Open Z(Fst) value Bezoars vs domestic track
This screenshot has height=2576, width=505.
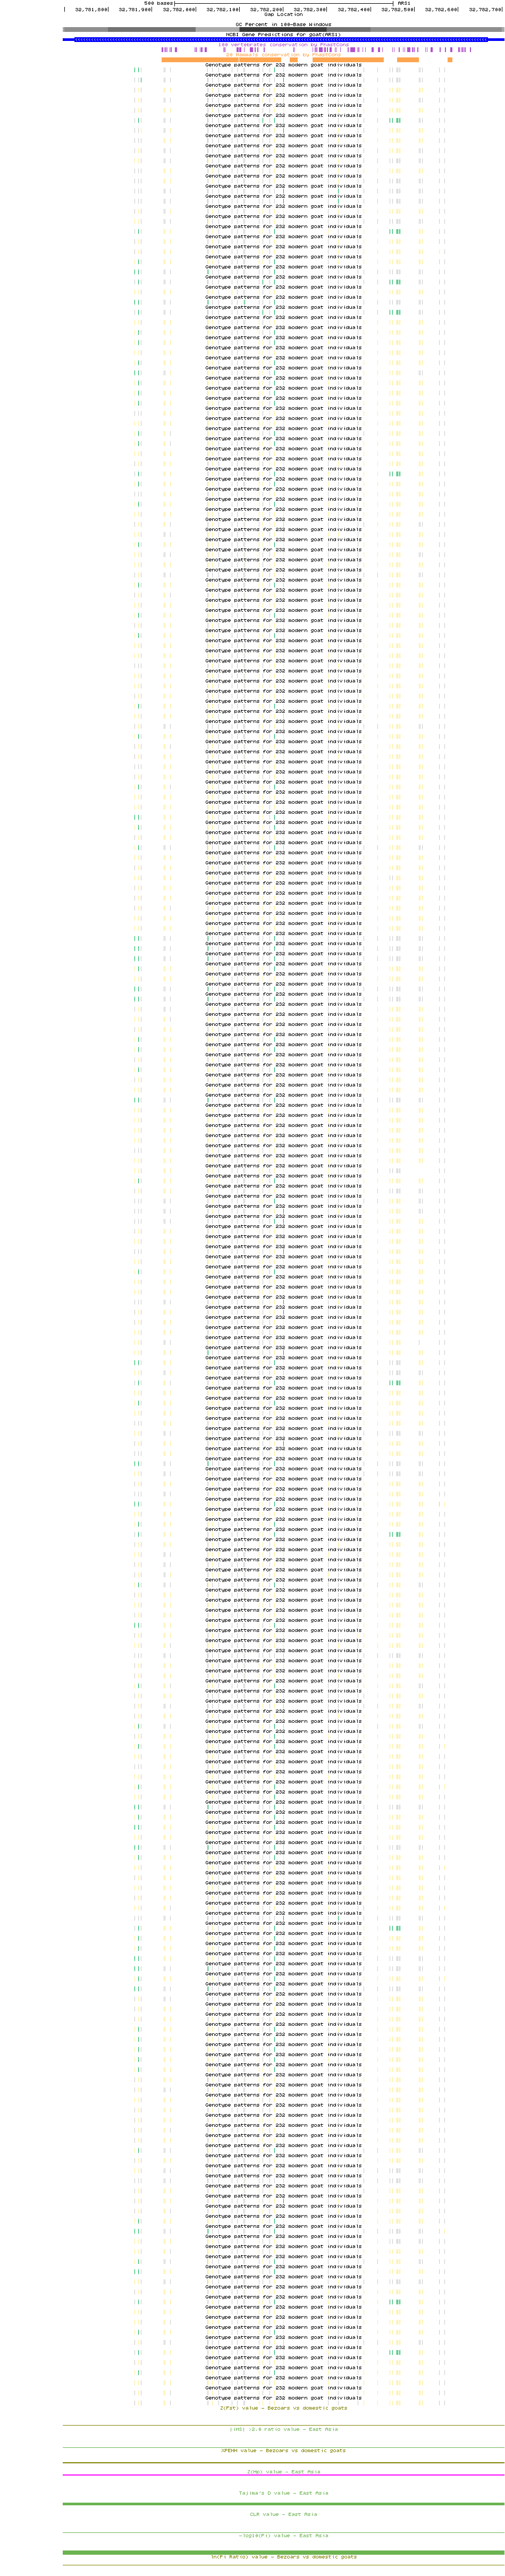click(x=283, y=2407)
